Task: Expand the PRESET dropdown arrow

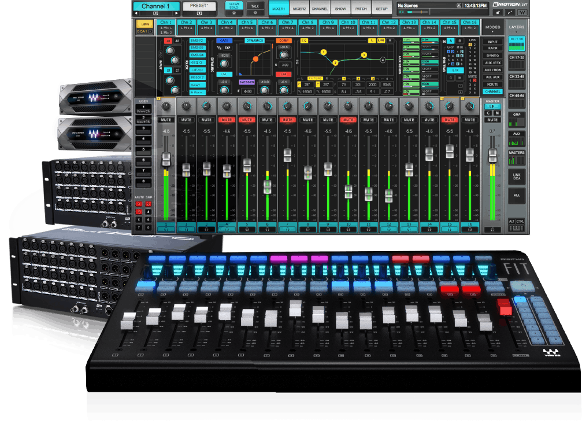Action: (x=199, y=13)
